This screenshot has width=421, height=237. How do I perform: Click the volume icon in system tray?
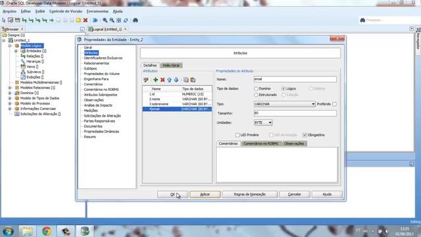click(x=387, y=231)
